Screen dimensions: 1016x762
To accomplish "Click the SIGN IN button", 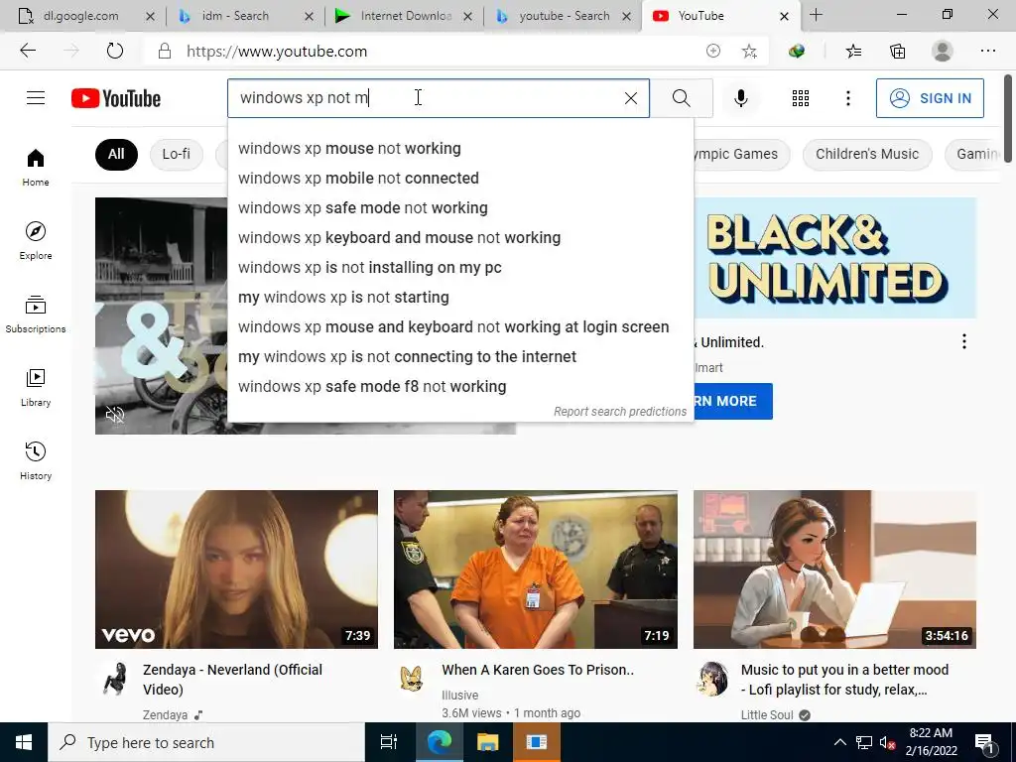I will point(930,98).
